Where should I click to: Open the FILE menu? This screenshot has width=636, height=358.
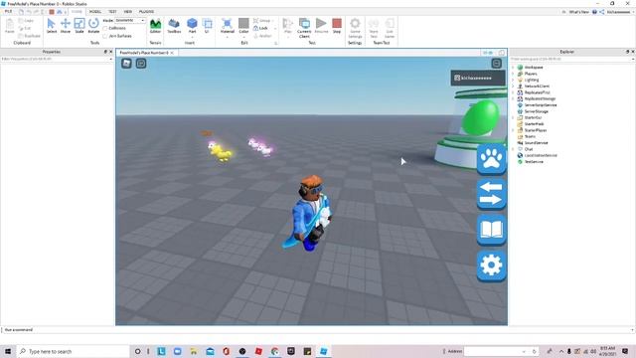pos(8,12)
